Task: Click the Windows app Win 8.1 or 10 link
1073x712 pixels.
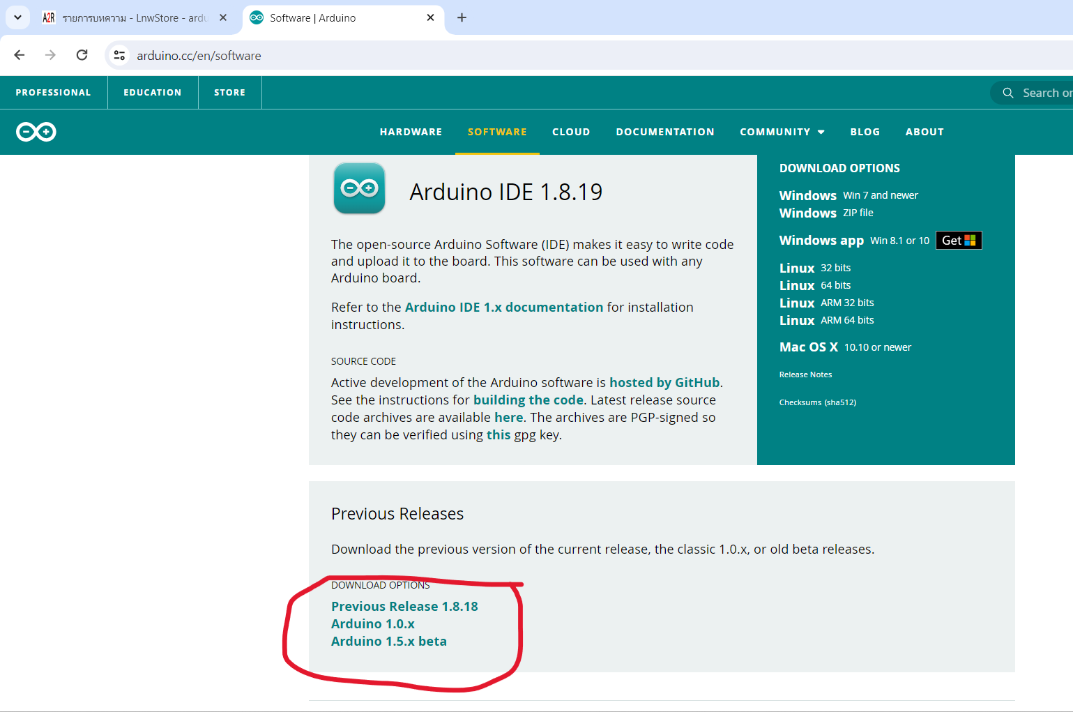Action: 854,240
